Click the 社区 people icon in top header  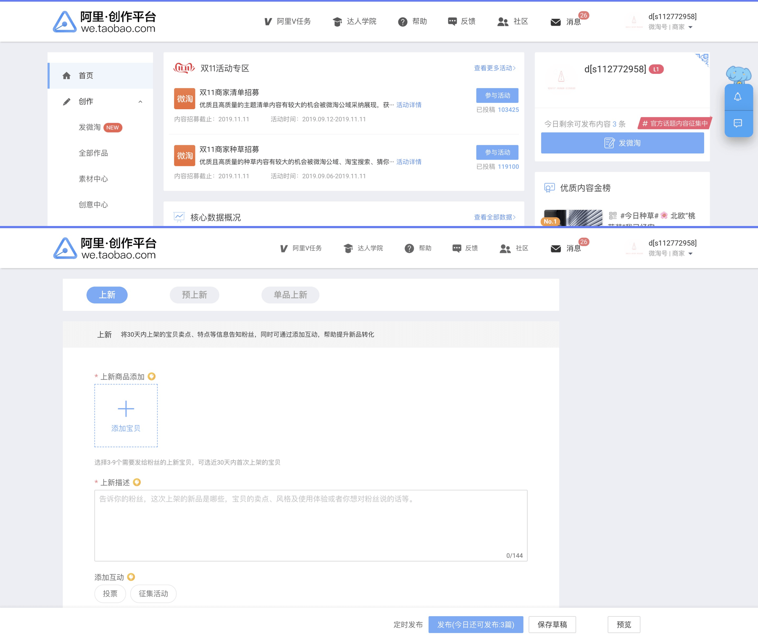pos(503,22)
